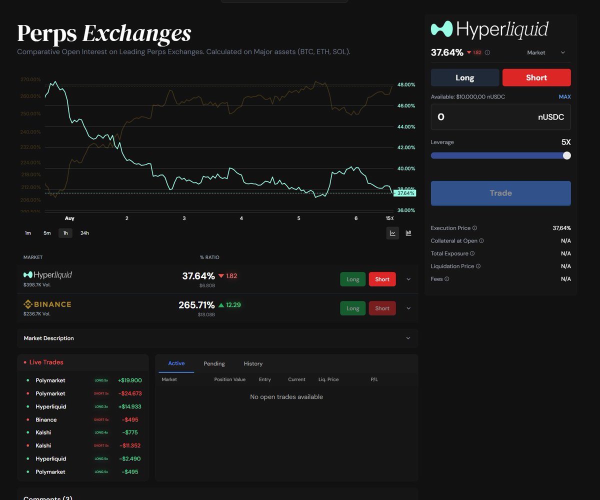600x500 pixels.
Task: Click info icon beside 37.64% in trade panel
Action: tap(487, 52)
